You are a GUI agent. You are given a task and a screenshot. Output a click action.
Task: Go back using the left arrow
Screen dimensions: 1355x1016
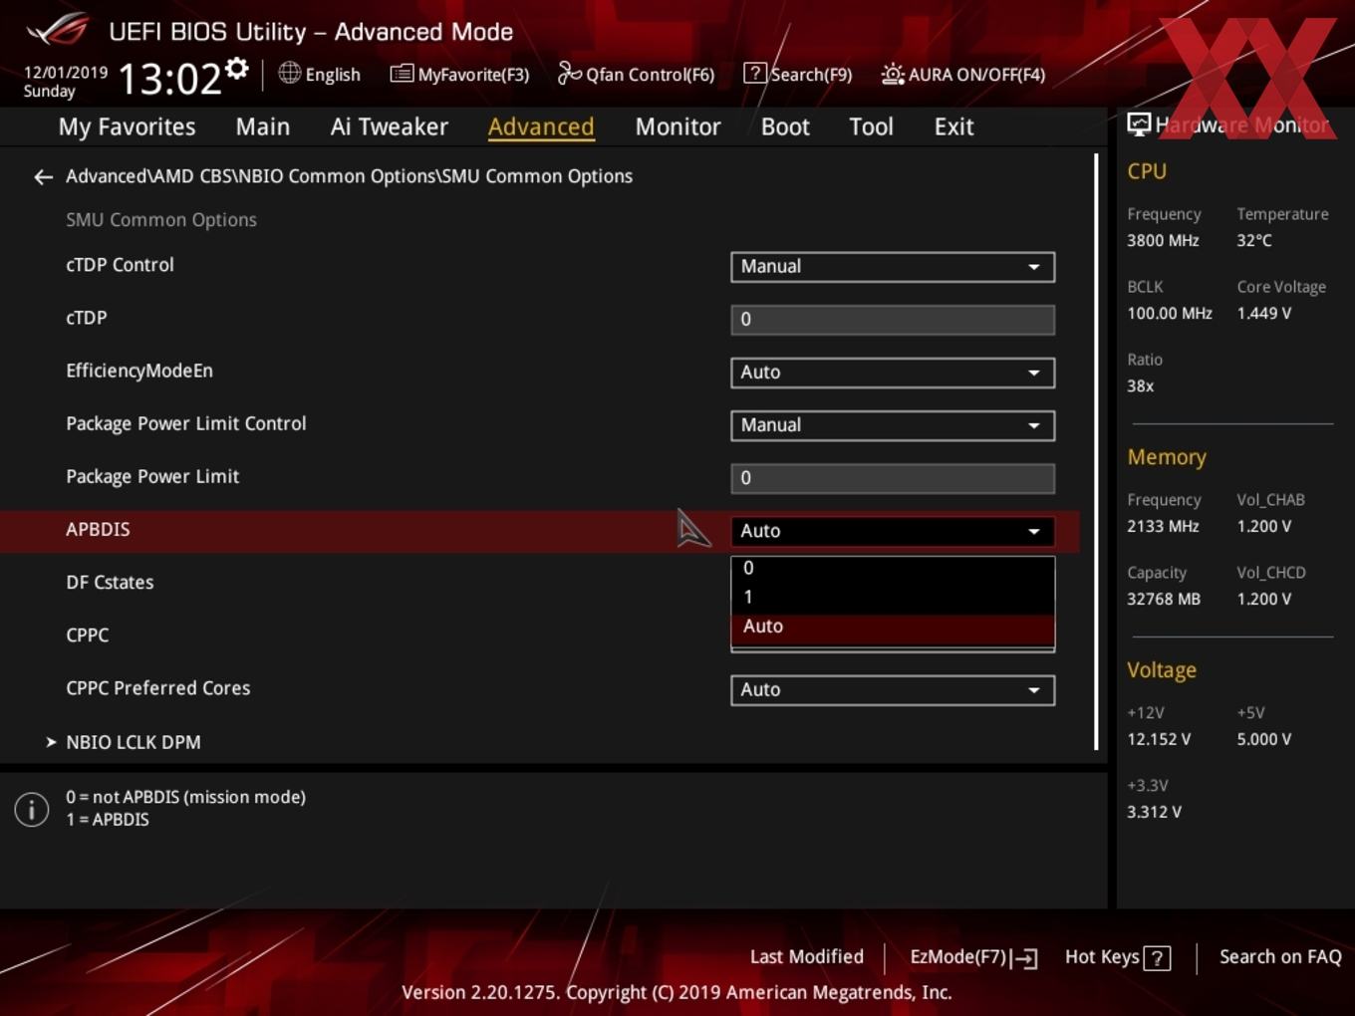pyautogui.click(x=43, y=177)
